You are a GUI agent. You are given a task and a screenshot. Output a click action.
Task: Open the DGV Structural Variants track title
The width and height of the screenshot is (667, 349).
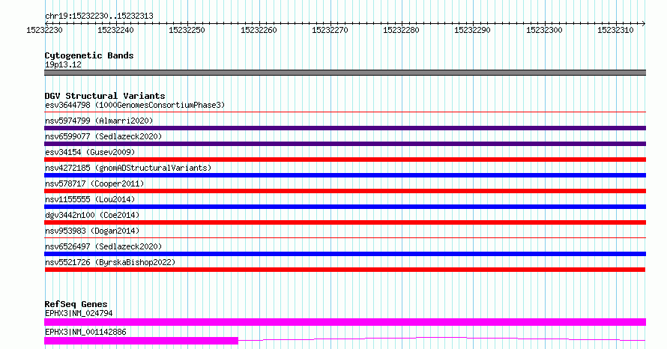[x=105, y=96]
